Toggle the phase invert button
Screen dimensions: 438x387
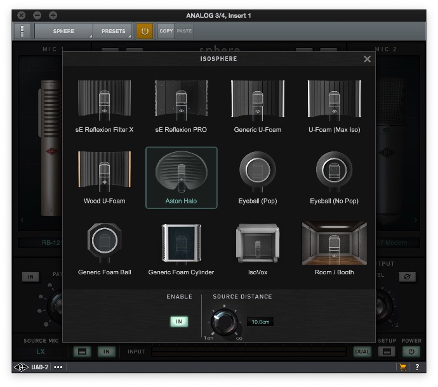click(x=407, y=277)
